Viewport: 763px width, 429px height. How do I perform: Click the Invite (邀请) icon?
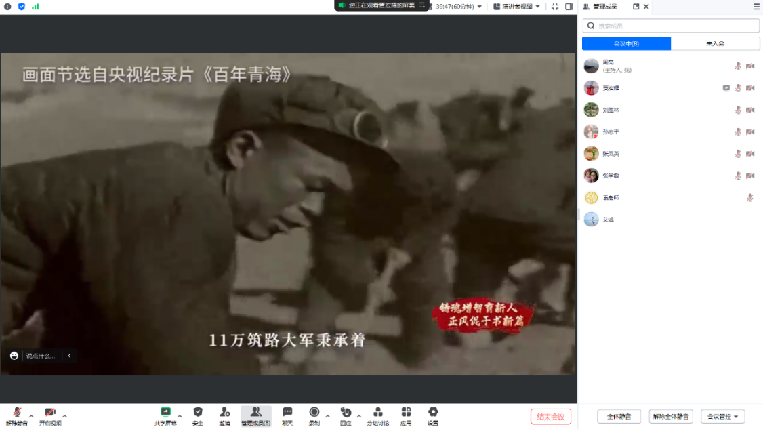tap(224, 412)
